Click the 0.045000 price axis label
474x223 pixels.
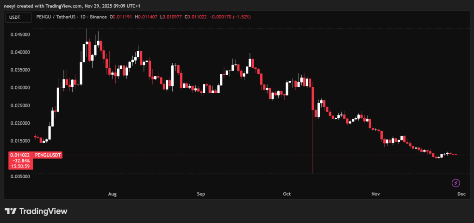click(20, 34)
